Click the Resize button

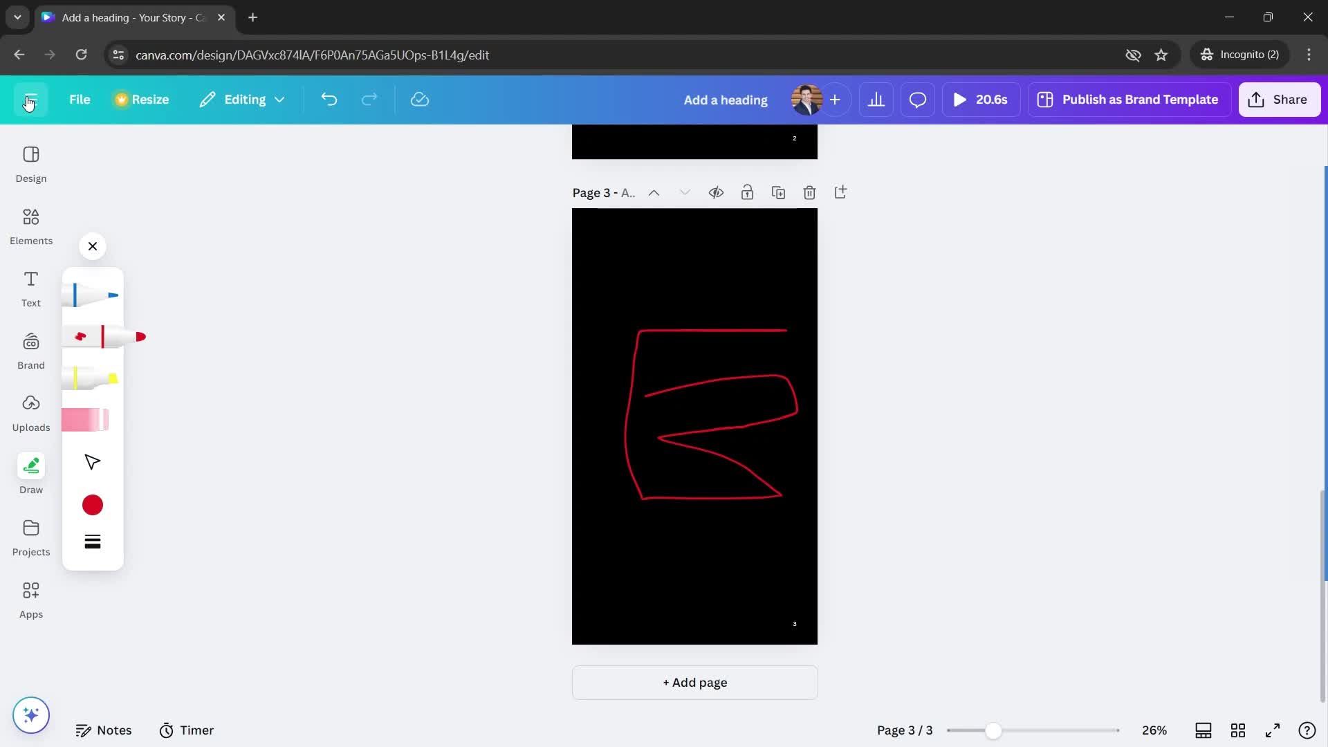142,100
